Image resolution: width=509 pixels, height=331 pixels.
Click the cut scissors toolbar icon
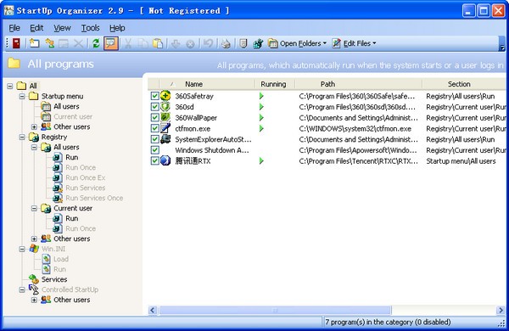click(x=128, y=43)
